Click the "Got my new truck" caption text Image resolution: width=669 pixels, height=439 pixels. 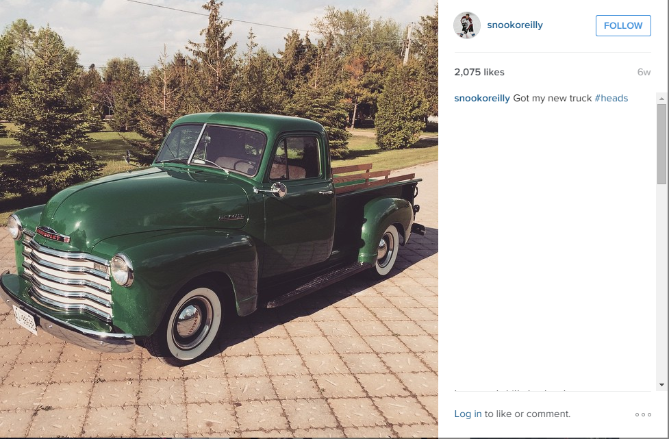552,98
